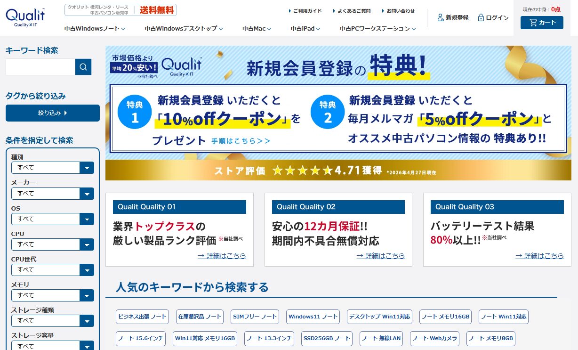The image size is (578, 350).
Task: Select the SSD256GB ノート keyword tag
Action: (x=327, y=338)
